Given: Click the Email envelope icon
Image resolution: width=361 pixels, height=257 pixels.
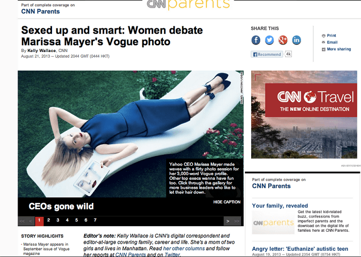Looking at the screenshot, I should pyautogui.click(x=323, y=42).
